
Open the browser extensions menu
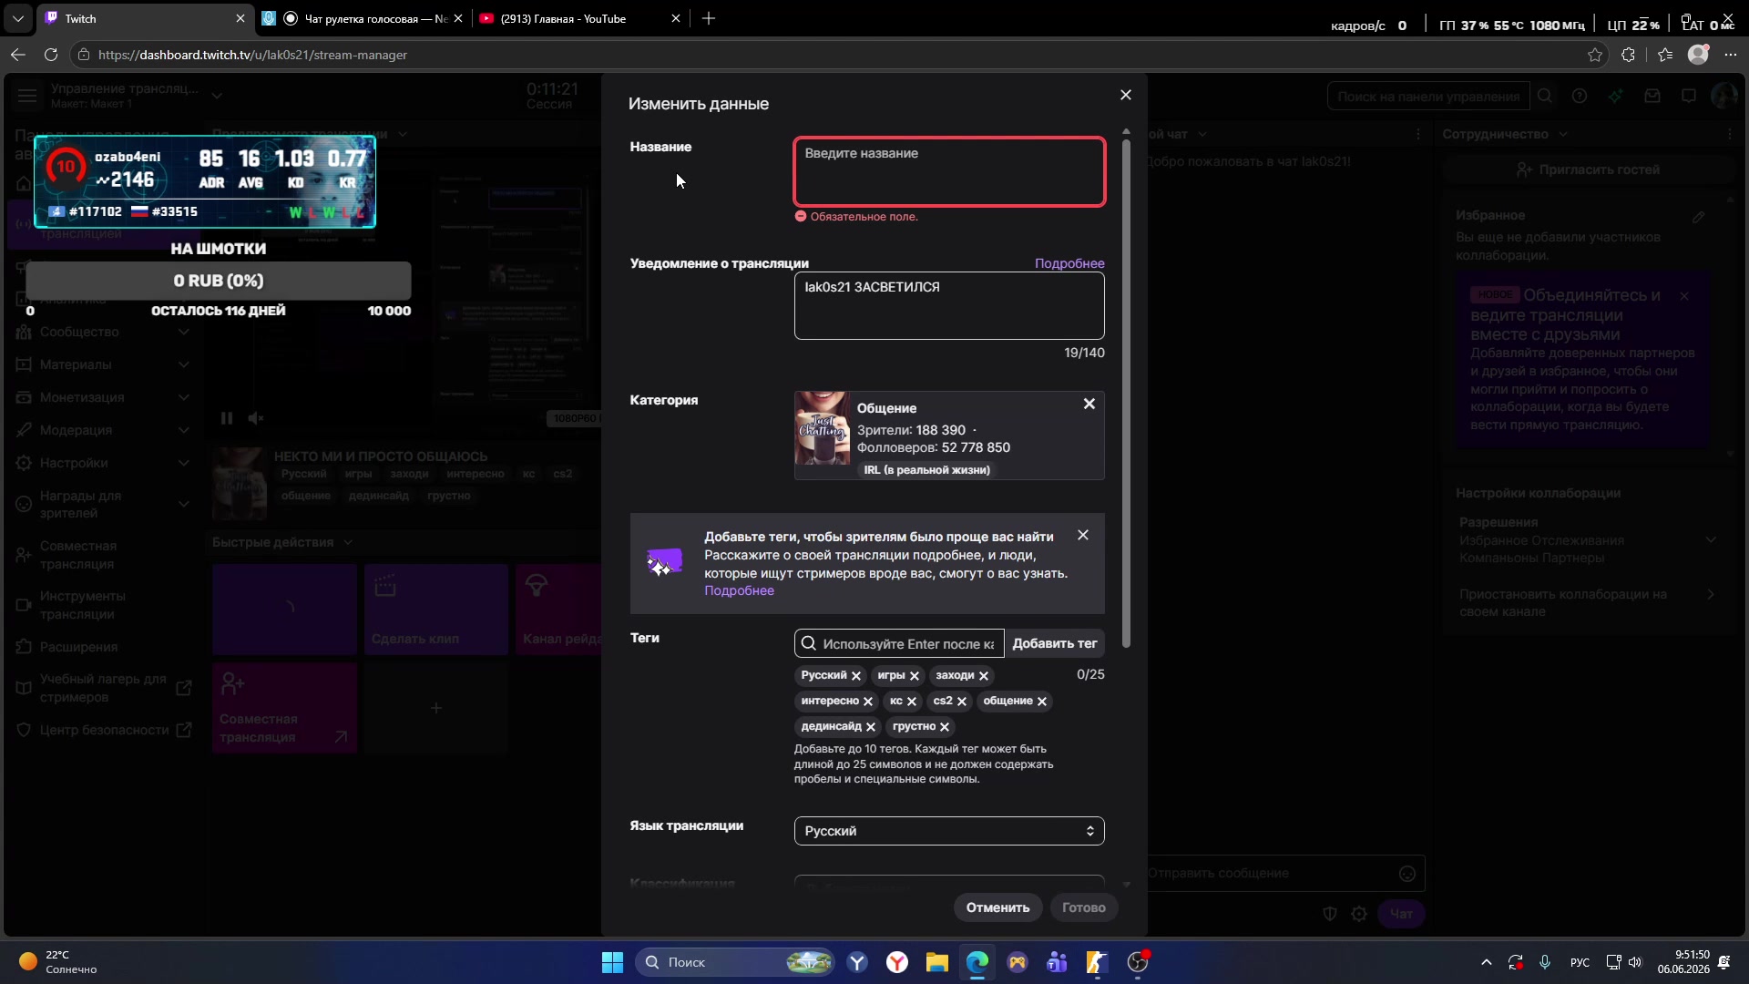point(1629,55)
